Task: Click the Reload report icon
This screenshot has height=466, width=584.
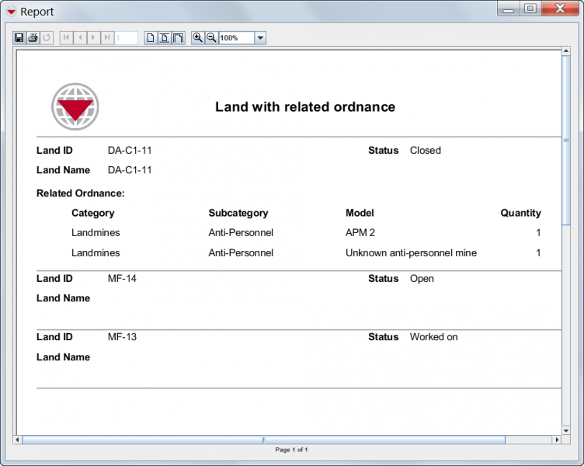Action: pyautogui.click(x=47, y=37)
